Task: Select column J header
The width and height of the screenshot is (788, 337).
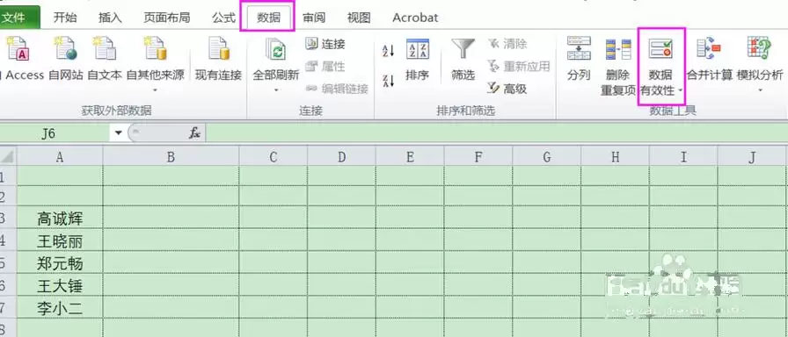Action: [752, 157]
